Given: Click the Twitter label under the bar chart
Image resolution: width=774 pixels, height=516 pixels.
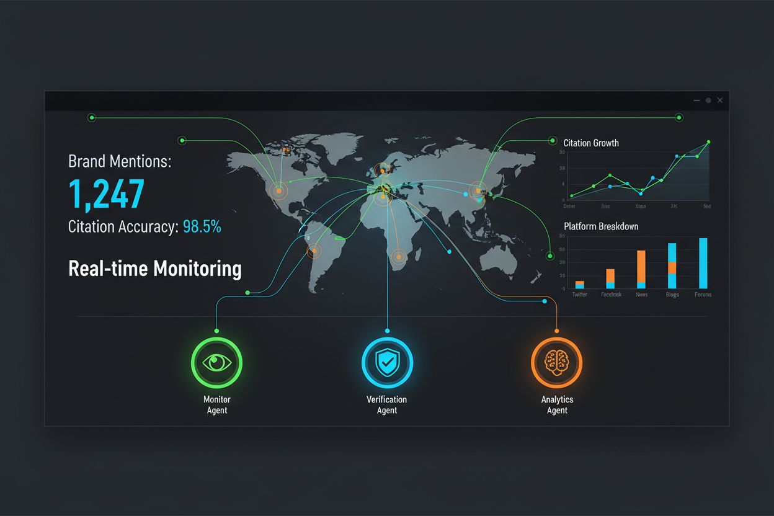Looking at the screenshot, I should point(579,294).
